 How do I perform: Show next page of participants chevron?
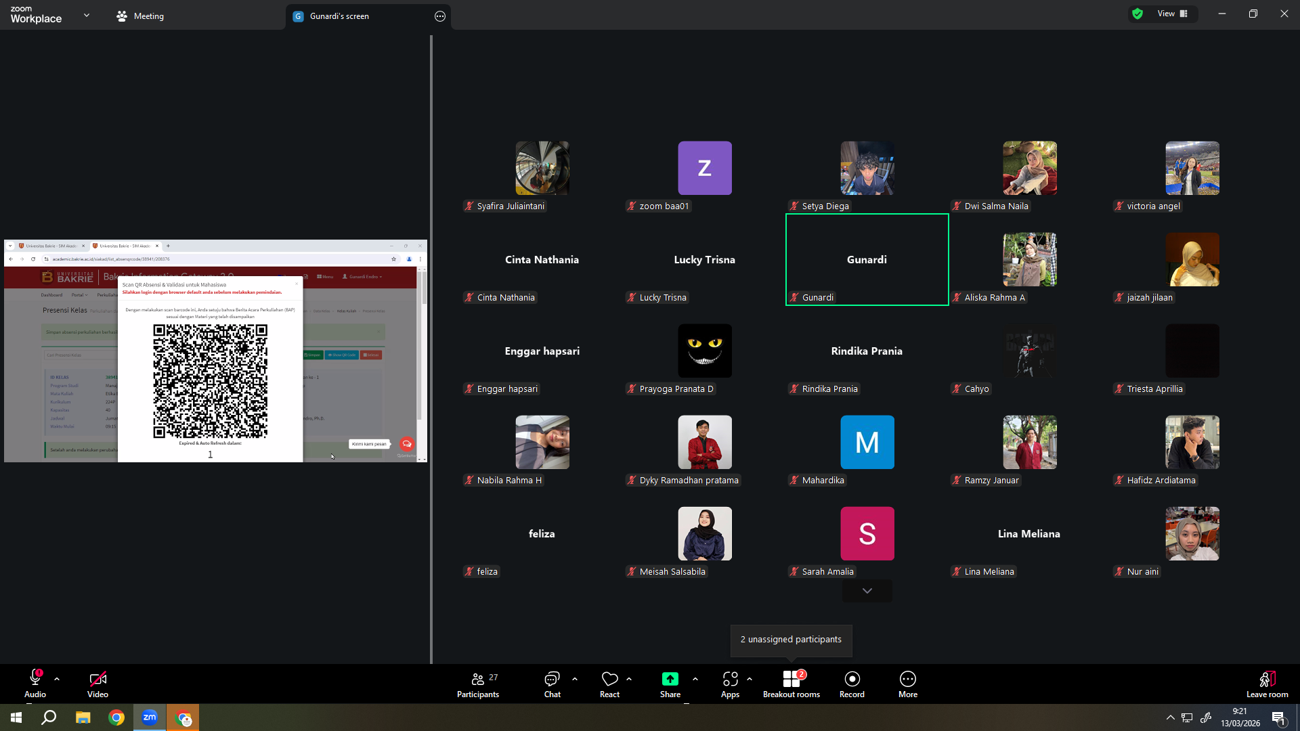pyautogui.click(x=867, y=591)
